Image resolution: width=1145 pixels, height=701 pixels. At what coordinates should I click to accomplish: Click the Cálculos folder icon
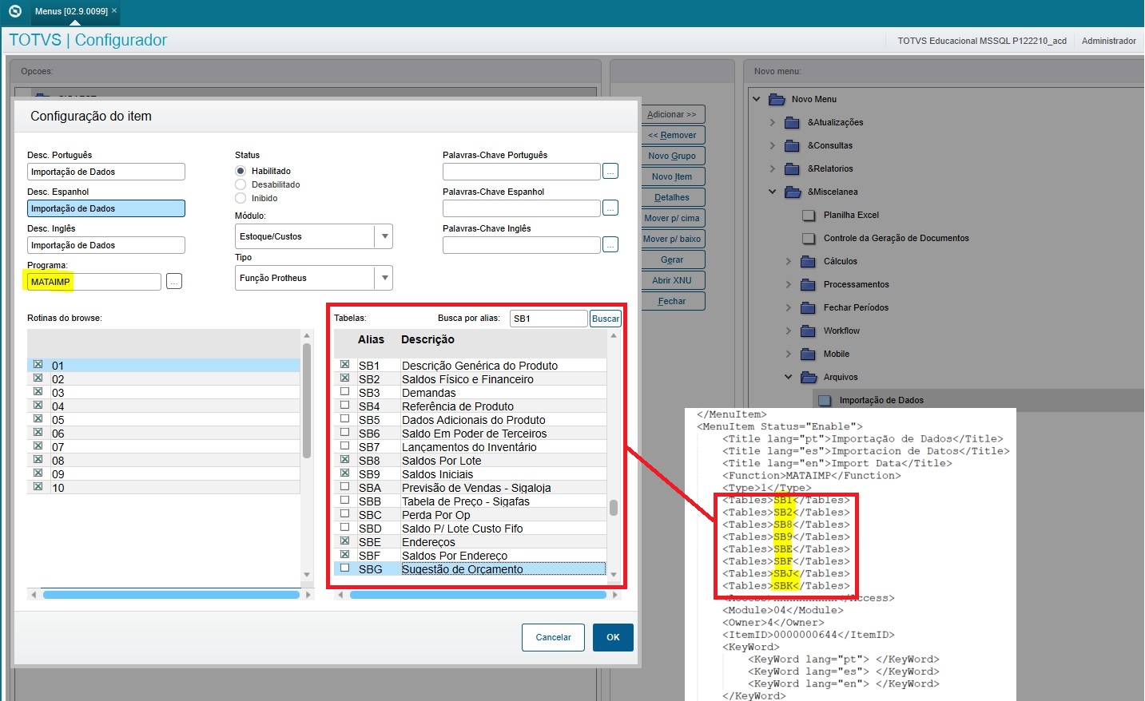click(808, 261)
